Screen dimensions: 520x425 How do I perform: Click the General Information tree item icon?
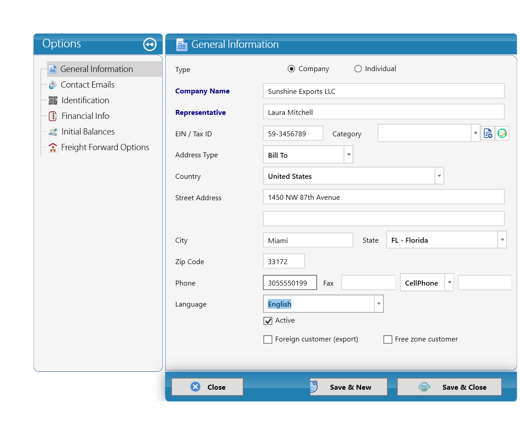[x=52, y=69]
